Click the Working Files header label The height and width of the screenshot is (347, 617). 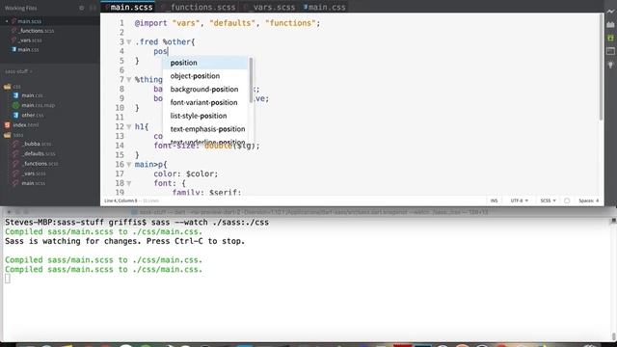[x=21, y=8]
